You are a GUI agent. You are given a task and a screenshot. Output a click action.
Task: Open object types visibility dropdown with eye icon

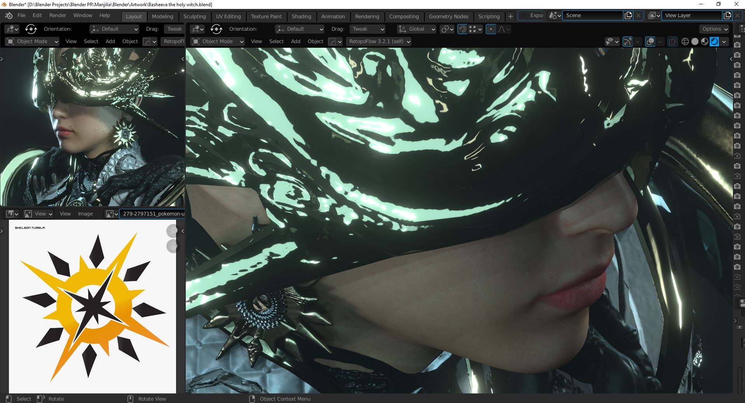point(612,42)
